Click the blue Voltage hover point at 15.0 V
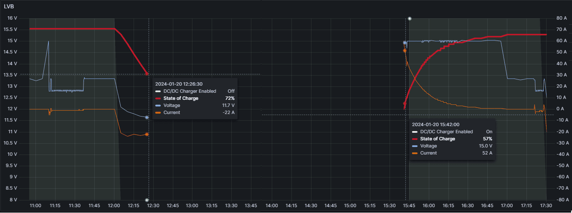572x213 pixels. [405, 43]
